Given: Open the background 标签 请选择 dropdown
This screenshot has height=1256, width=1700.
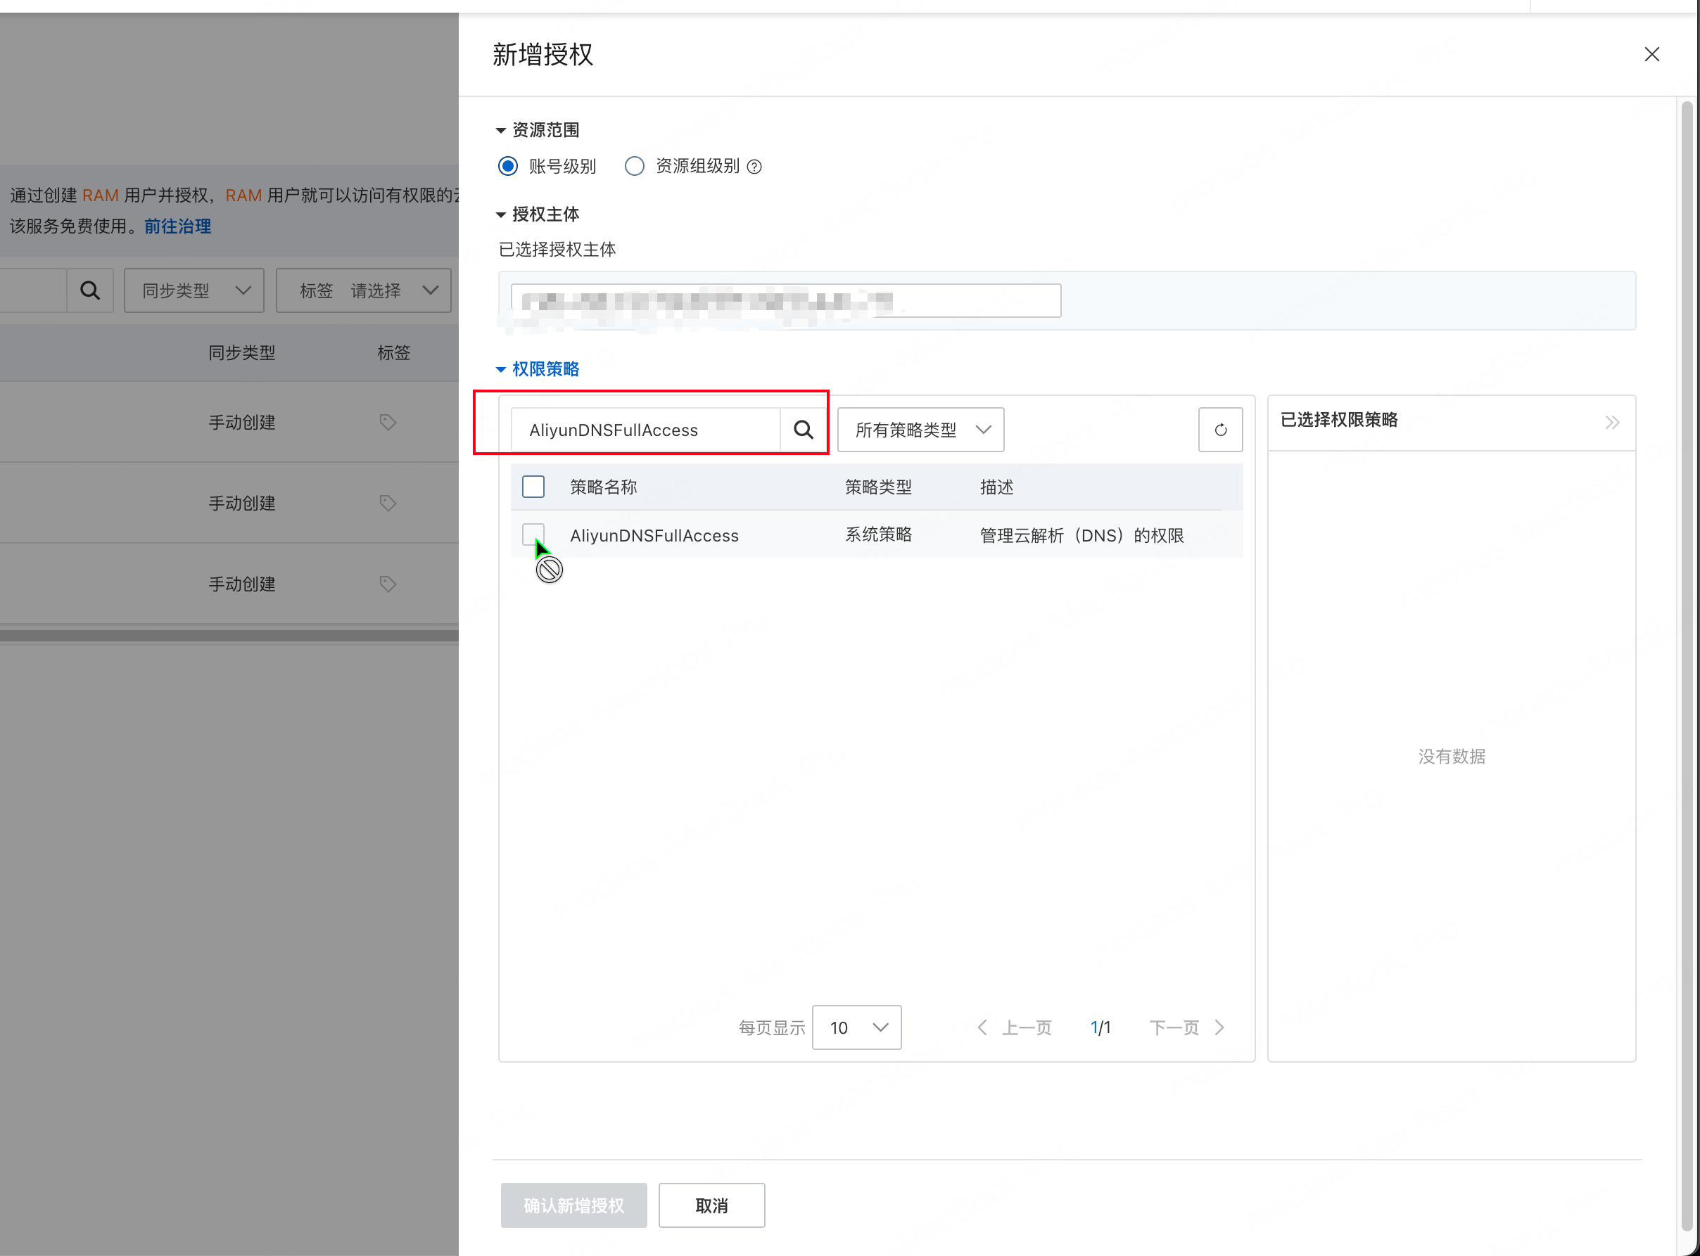Looking at the screenshot, I should point(364,290).
